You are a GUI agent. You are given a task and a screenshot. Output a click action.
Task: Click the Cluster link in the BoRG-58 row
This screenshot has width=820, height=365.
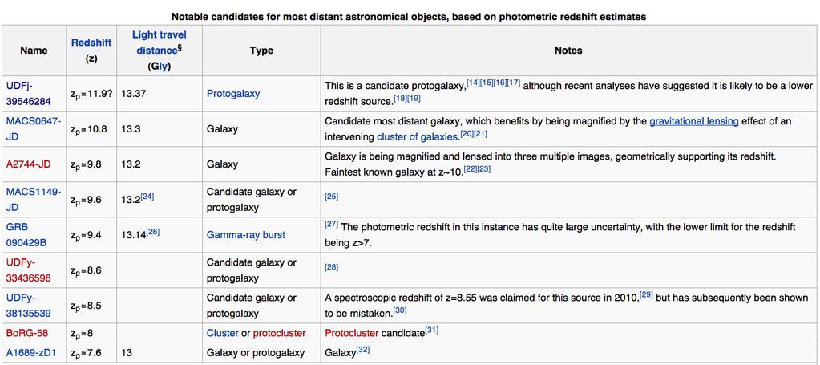click(222, 333)
